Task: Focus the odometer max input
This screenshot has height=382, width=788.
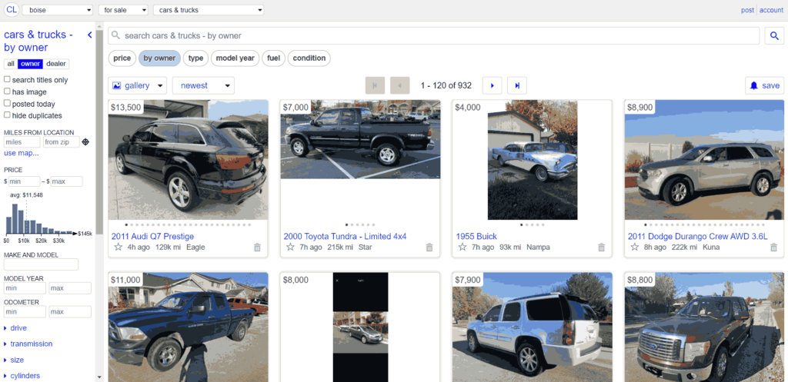Action: click(70, 312)
